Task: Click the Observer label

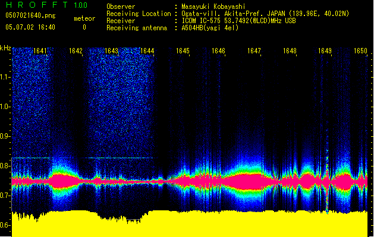Action: point(121,7)
